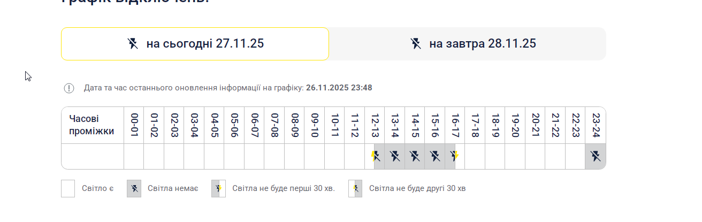The width and height of the screenshot is (702, 222).
Task: Click the no-power icon in the 14-15 slot
Action: [415, 156]
